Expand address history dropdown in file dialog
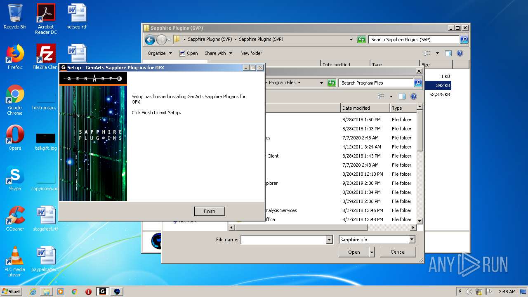Image resolution: width=528 pixels, height=297 pixels. [x=321, y=83]
